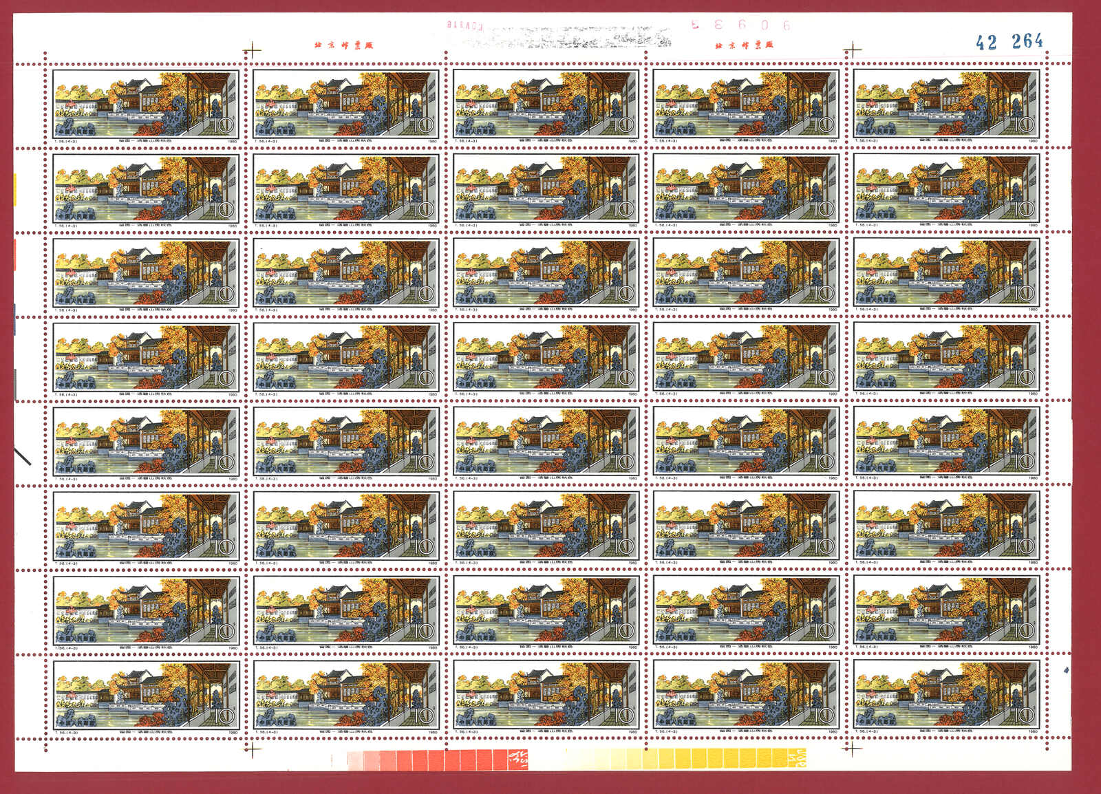Click the stamp in the top-left corner of the sheet

146,105
